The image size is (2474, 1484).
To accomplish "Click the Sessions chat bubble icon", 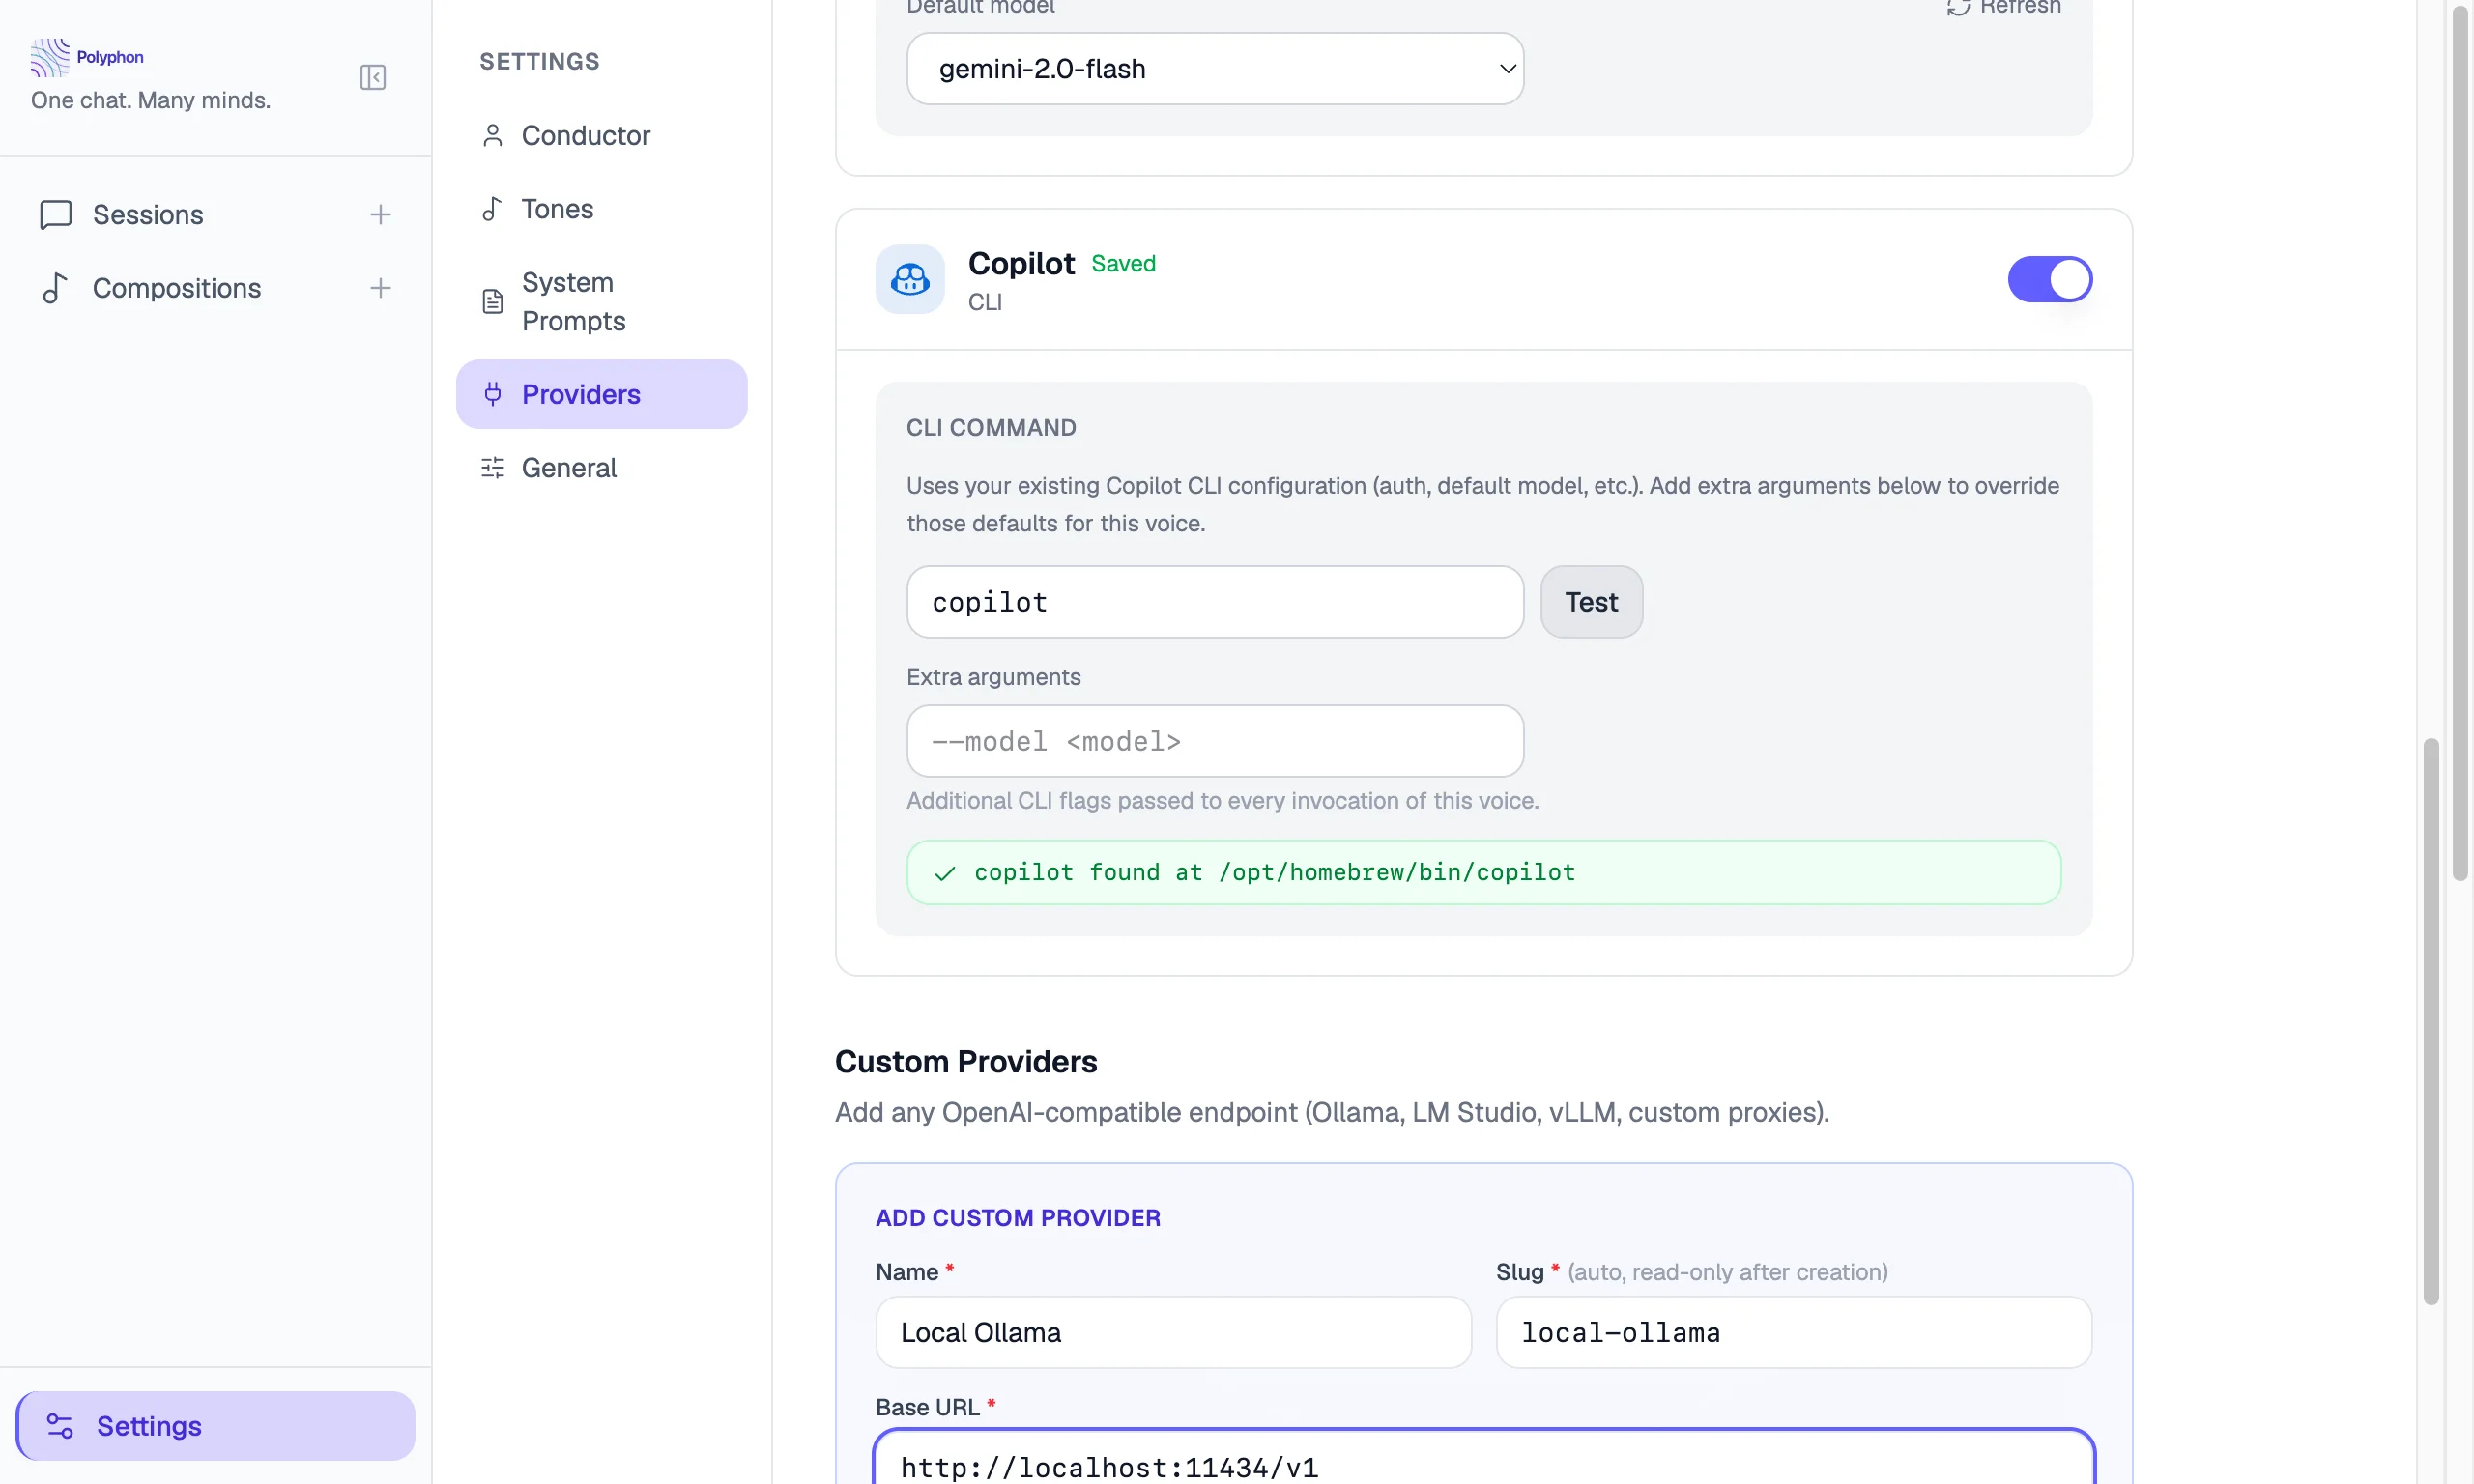I will pyautogui.click(x=55, y=214).
